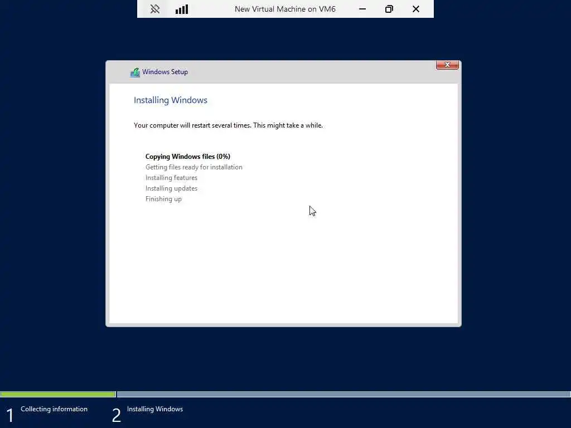Click the 'Installing features' step
The image size is (571, 428).
point(171,178)
